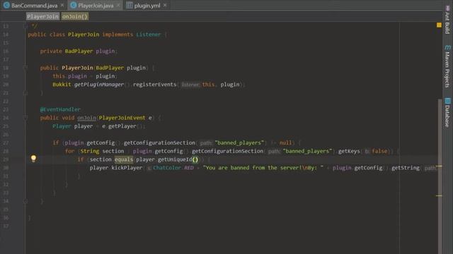The height and width of the screenshot is (254, 453).
Task: Switch to the BanCommand.java tab
Action: [34, 6]
